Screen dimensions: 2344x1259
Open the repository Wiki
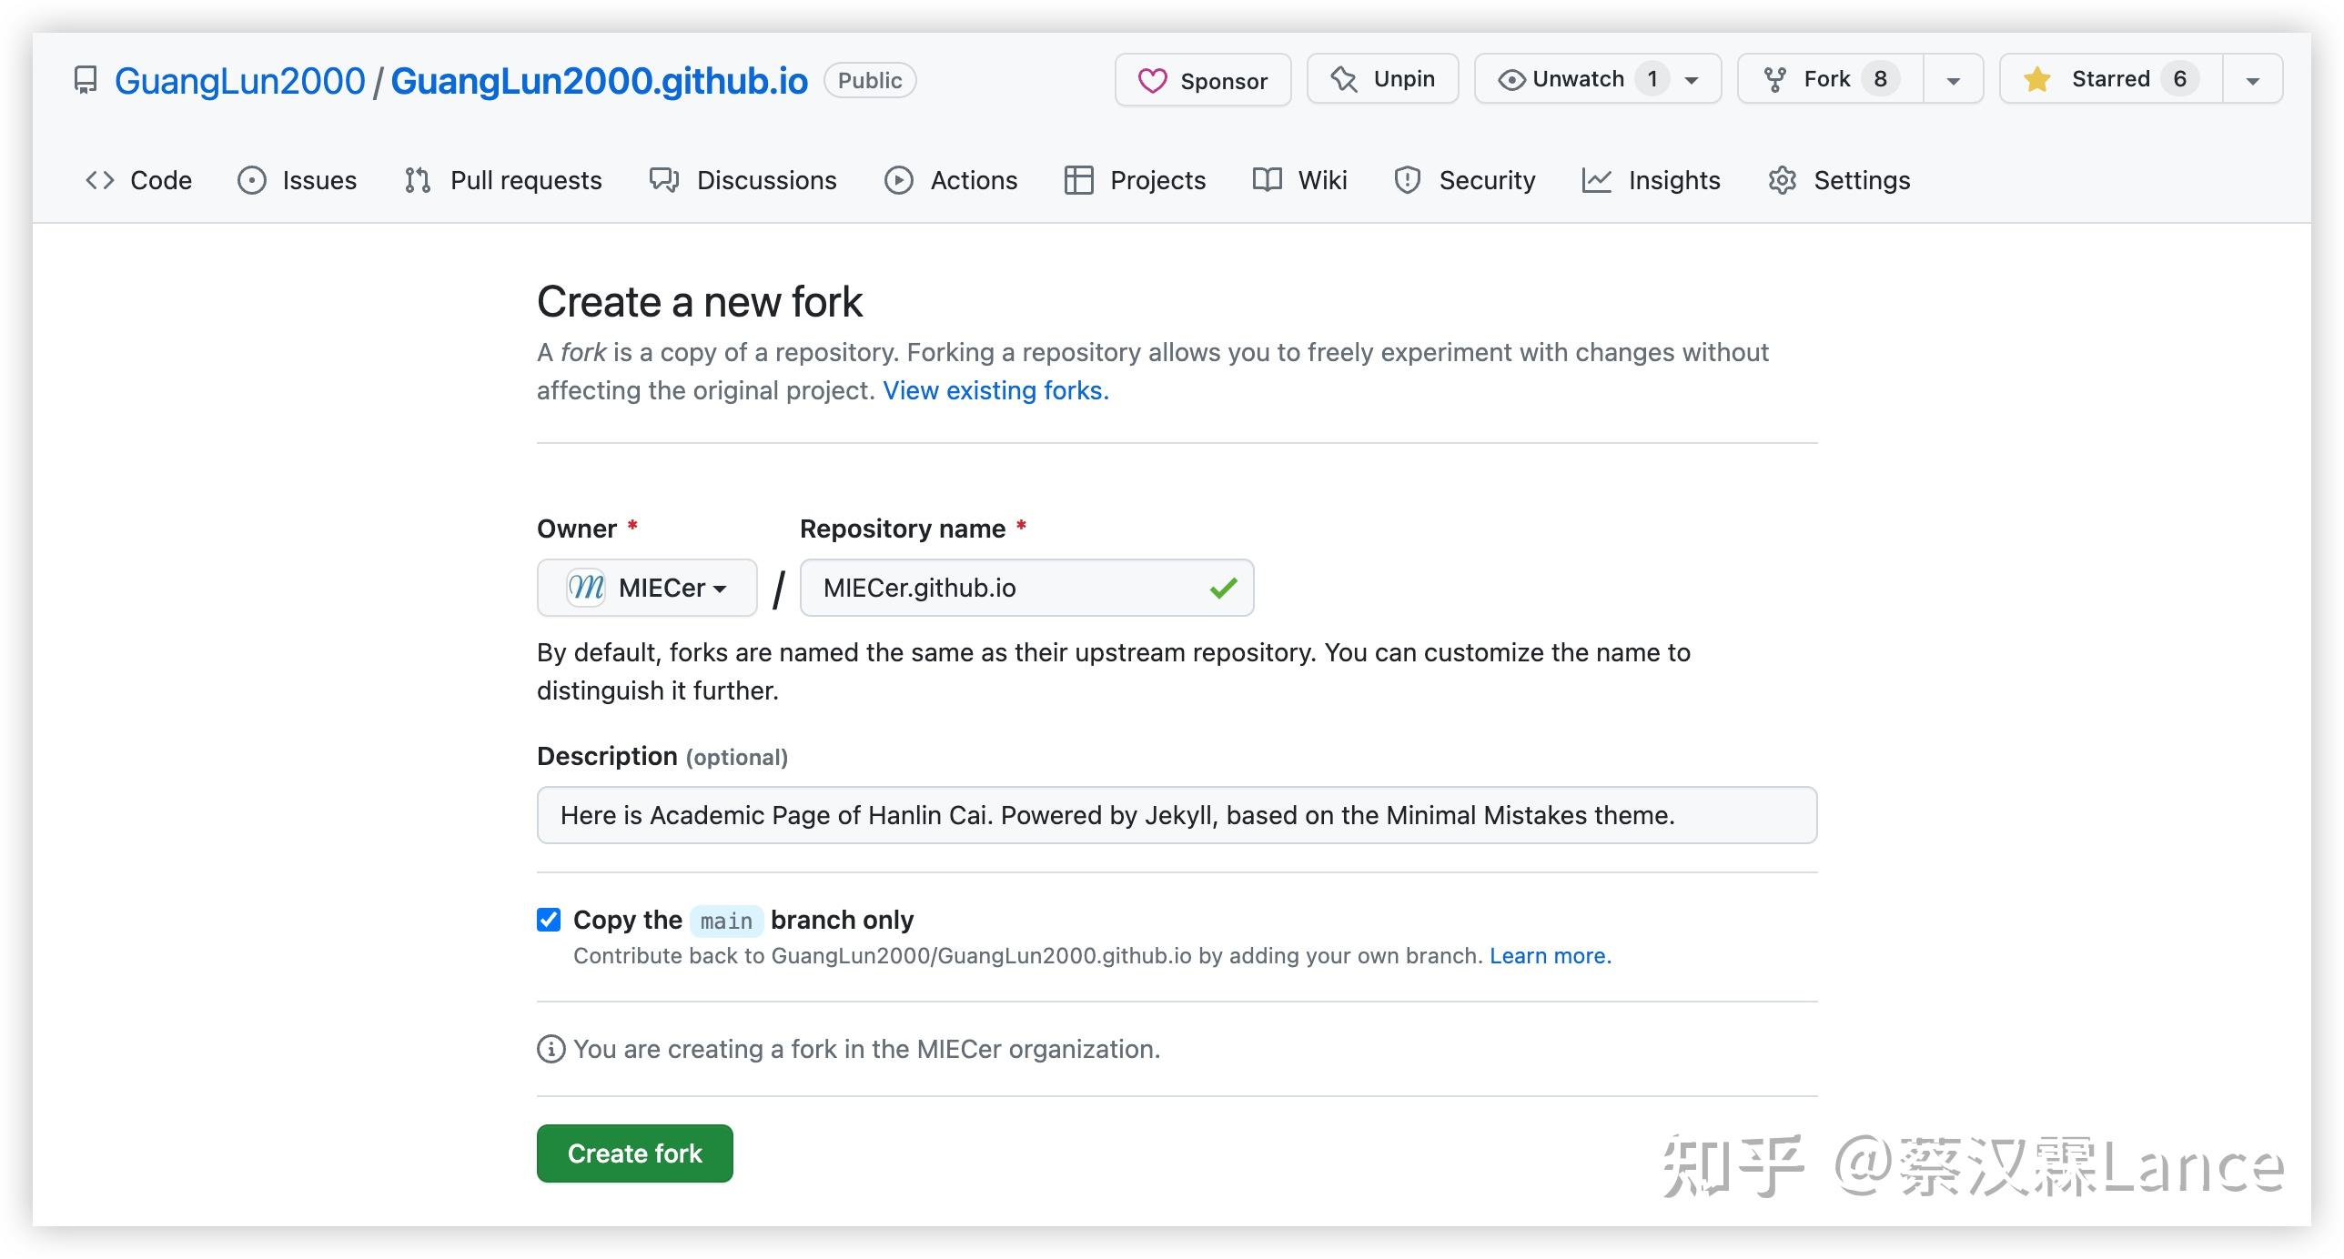[1299, 180]
